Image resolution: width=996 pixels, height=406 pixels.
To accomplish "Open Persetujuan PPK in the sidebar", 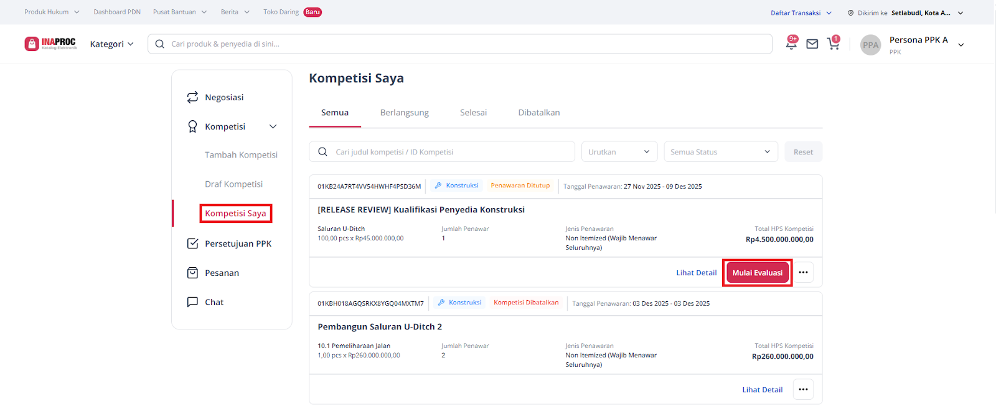I will coord(238,244).
